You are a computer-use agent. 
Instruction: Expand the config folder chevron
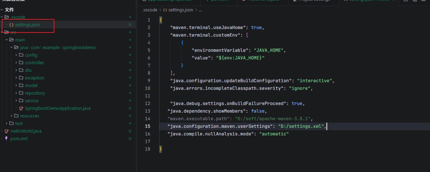(x=16, y=55)
